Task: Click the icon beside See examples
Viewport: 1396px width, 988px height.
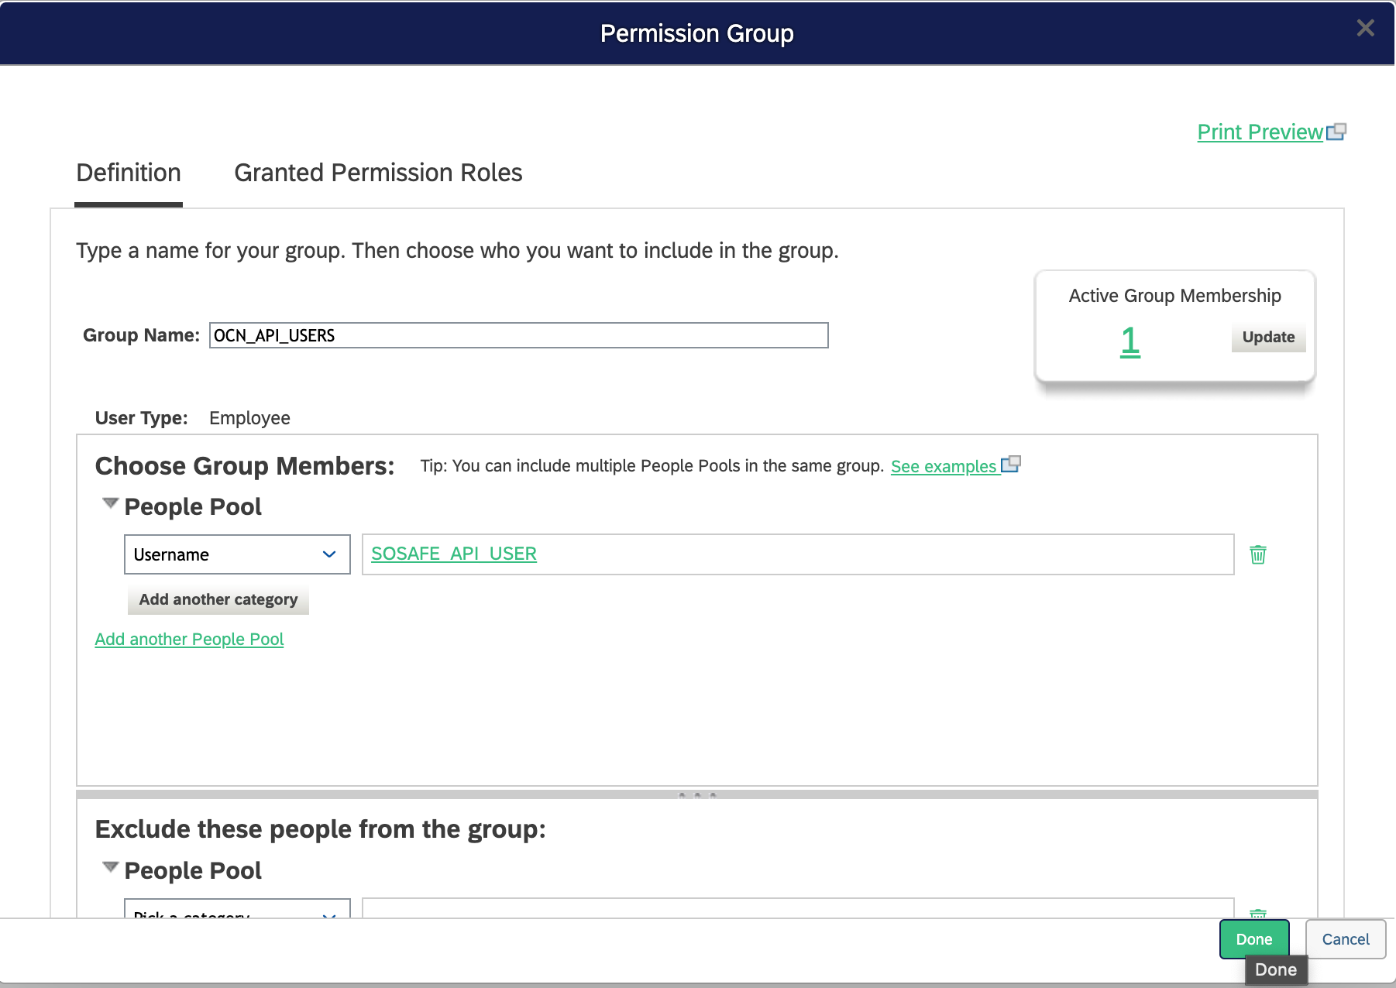Action: [1011, 465]
